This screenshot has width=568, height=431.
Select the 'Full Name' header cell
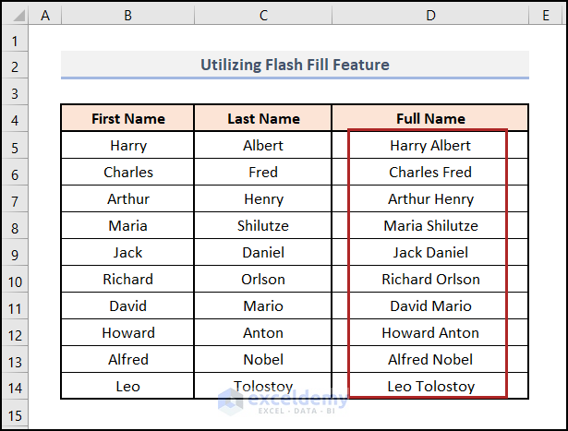(429, 119)
